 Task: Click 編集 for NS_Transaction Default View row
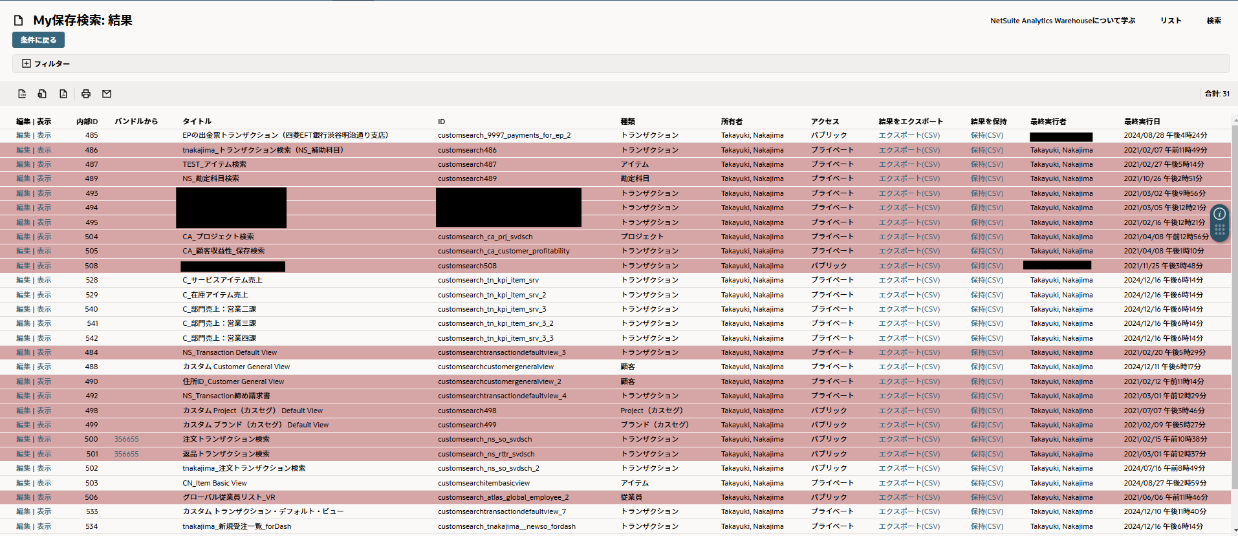(23, 352)
